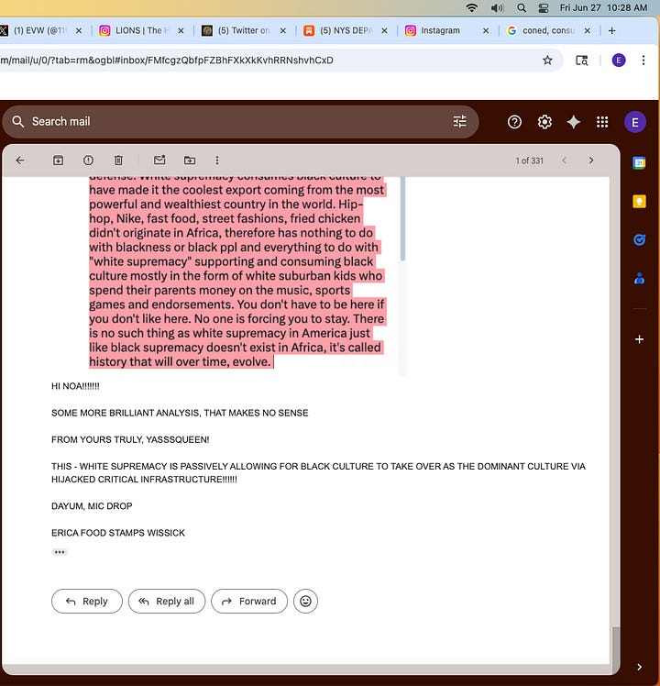Close the NYS DEP tab
This screenshot has width=660, height=686.
point(384,30)
